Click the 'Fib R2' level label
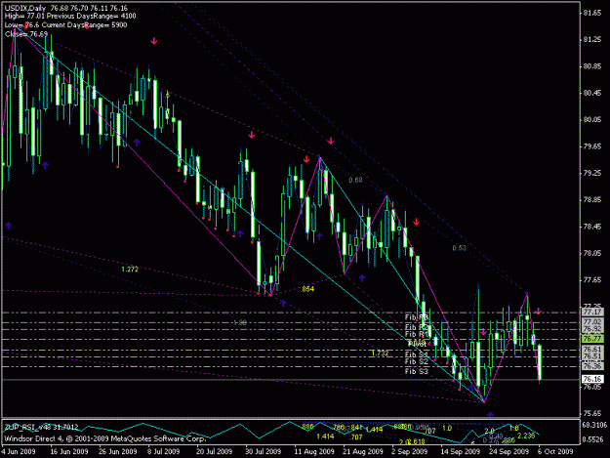This screenshot has height=458, width=610. click(x=416, y=327)
